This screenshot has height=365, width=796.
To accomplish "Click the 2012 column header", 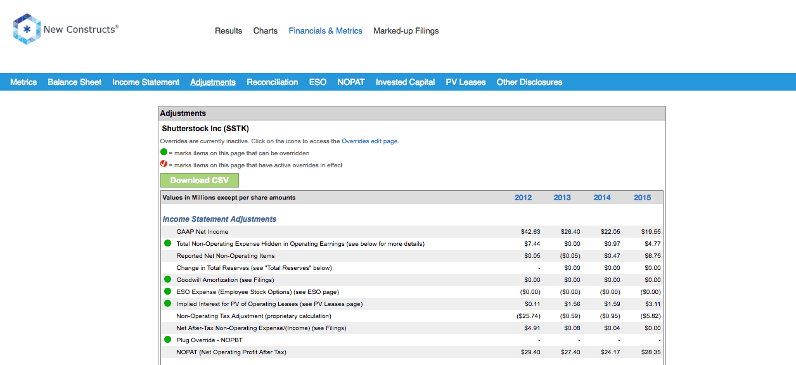I will [x=523, y=198].
